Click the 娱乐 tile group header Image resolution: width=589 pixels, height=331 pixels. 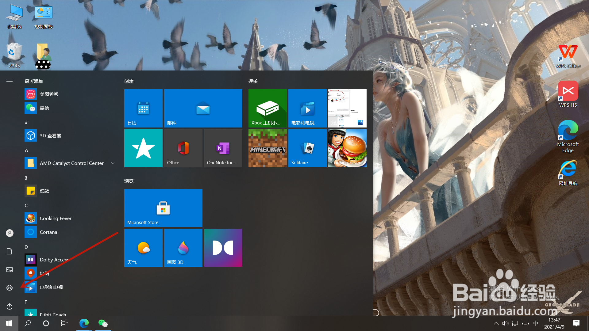253,81
